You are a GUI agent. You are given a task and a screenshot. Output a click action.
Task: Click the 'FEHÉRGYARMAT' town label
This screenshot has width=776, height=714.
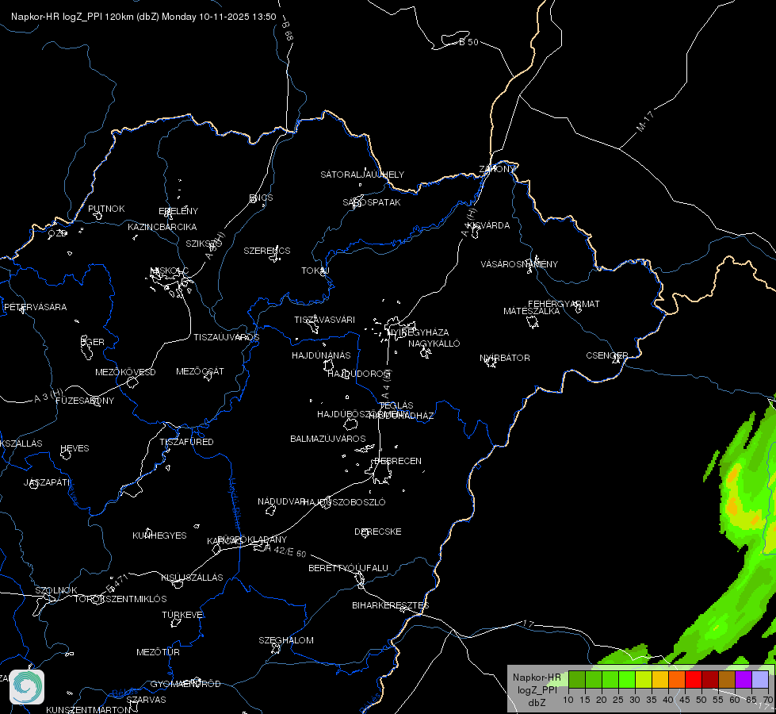[x=564, y=304]
